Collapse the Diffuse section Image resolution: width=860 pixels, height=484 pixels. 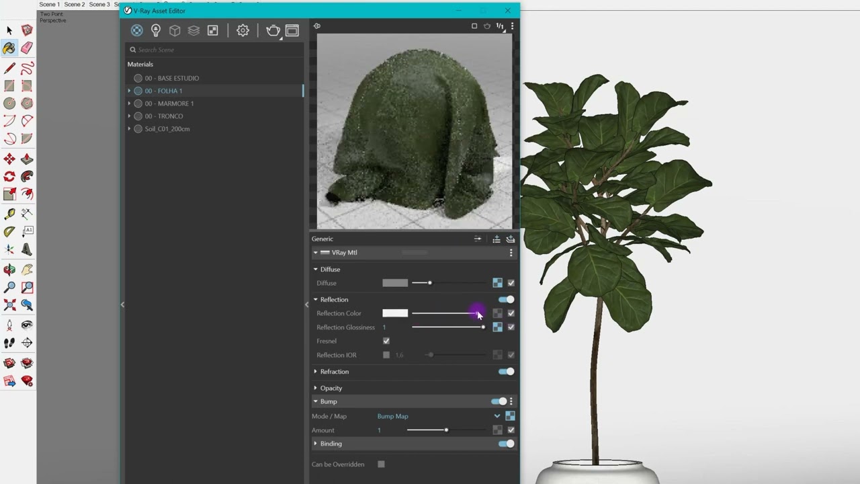pyautogui.click(x=315, y=270)
